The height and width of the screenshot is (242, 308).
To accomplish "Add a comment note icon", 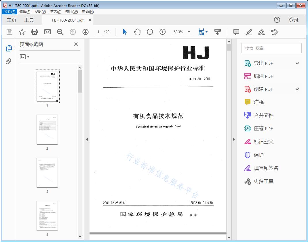I will click(x=236, y=32).
